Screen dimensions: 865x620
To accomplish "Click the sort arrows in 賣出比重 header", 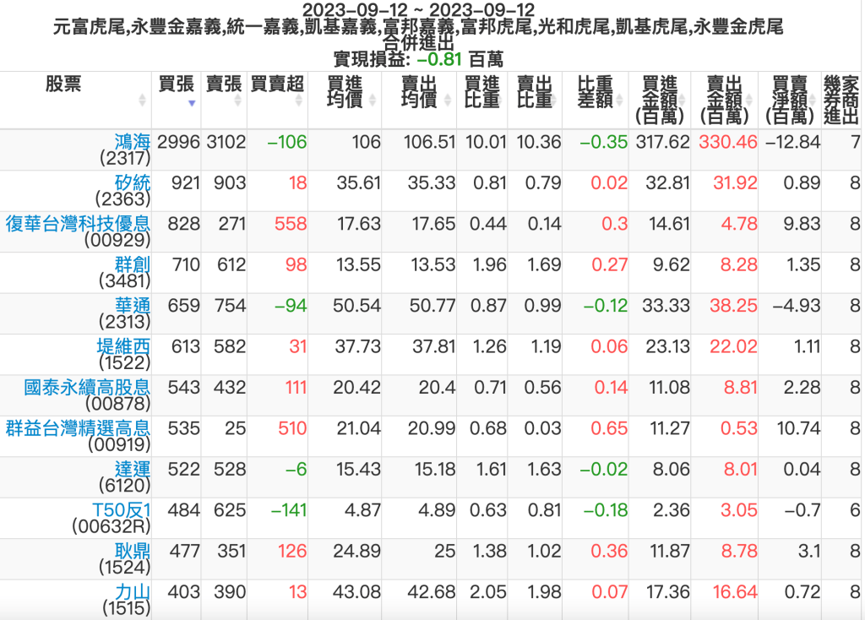I will point(555,100).
